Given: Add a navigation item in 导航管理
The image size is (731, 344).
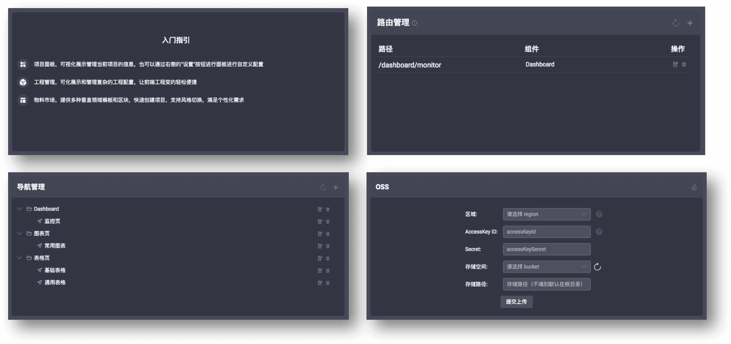Looking at the screenshot, I should [x=335, y=187].
